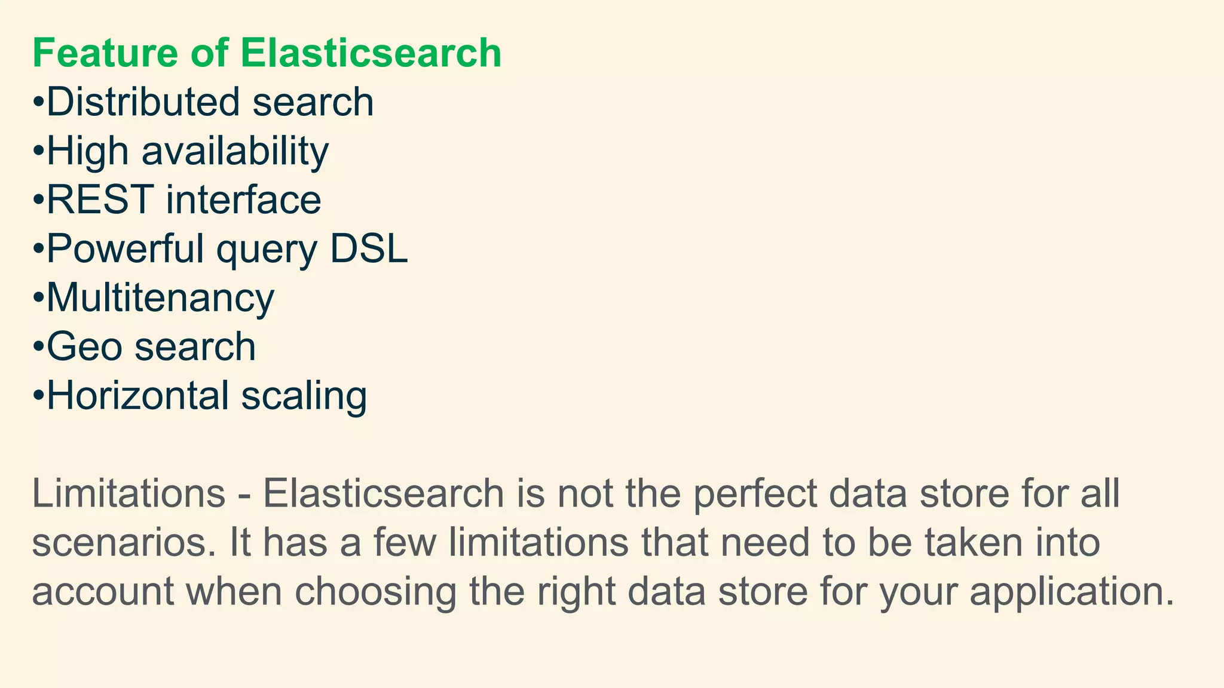Click the 'Distributed search' bullet text
1224x688 pixels.
tap(209, 102)
